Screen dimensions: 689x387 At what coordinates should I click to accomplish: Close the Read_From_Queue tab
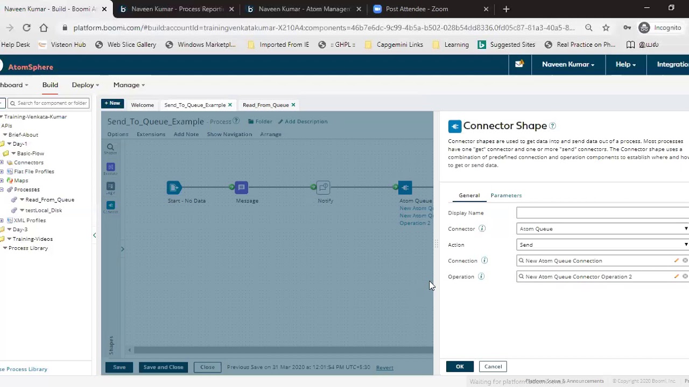[293, 105]
